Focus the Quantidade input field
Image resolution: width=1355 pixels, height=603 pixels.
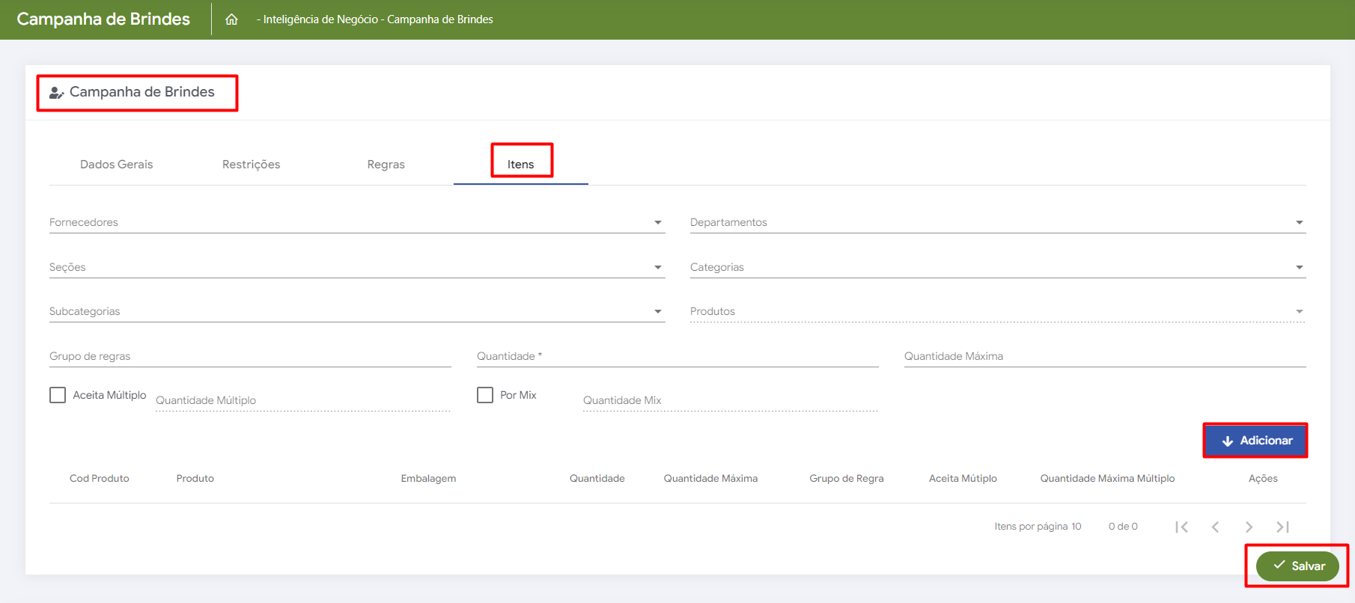coord(677,356)
